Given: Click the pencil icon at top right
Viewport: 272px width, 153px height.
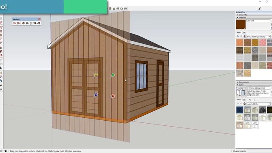Looking at the screenshot, I should coord(260,8).
